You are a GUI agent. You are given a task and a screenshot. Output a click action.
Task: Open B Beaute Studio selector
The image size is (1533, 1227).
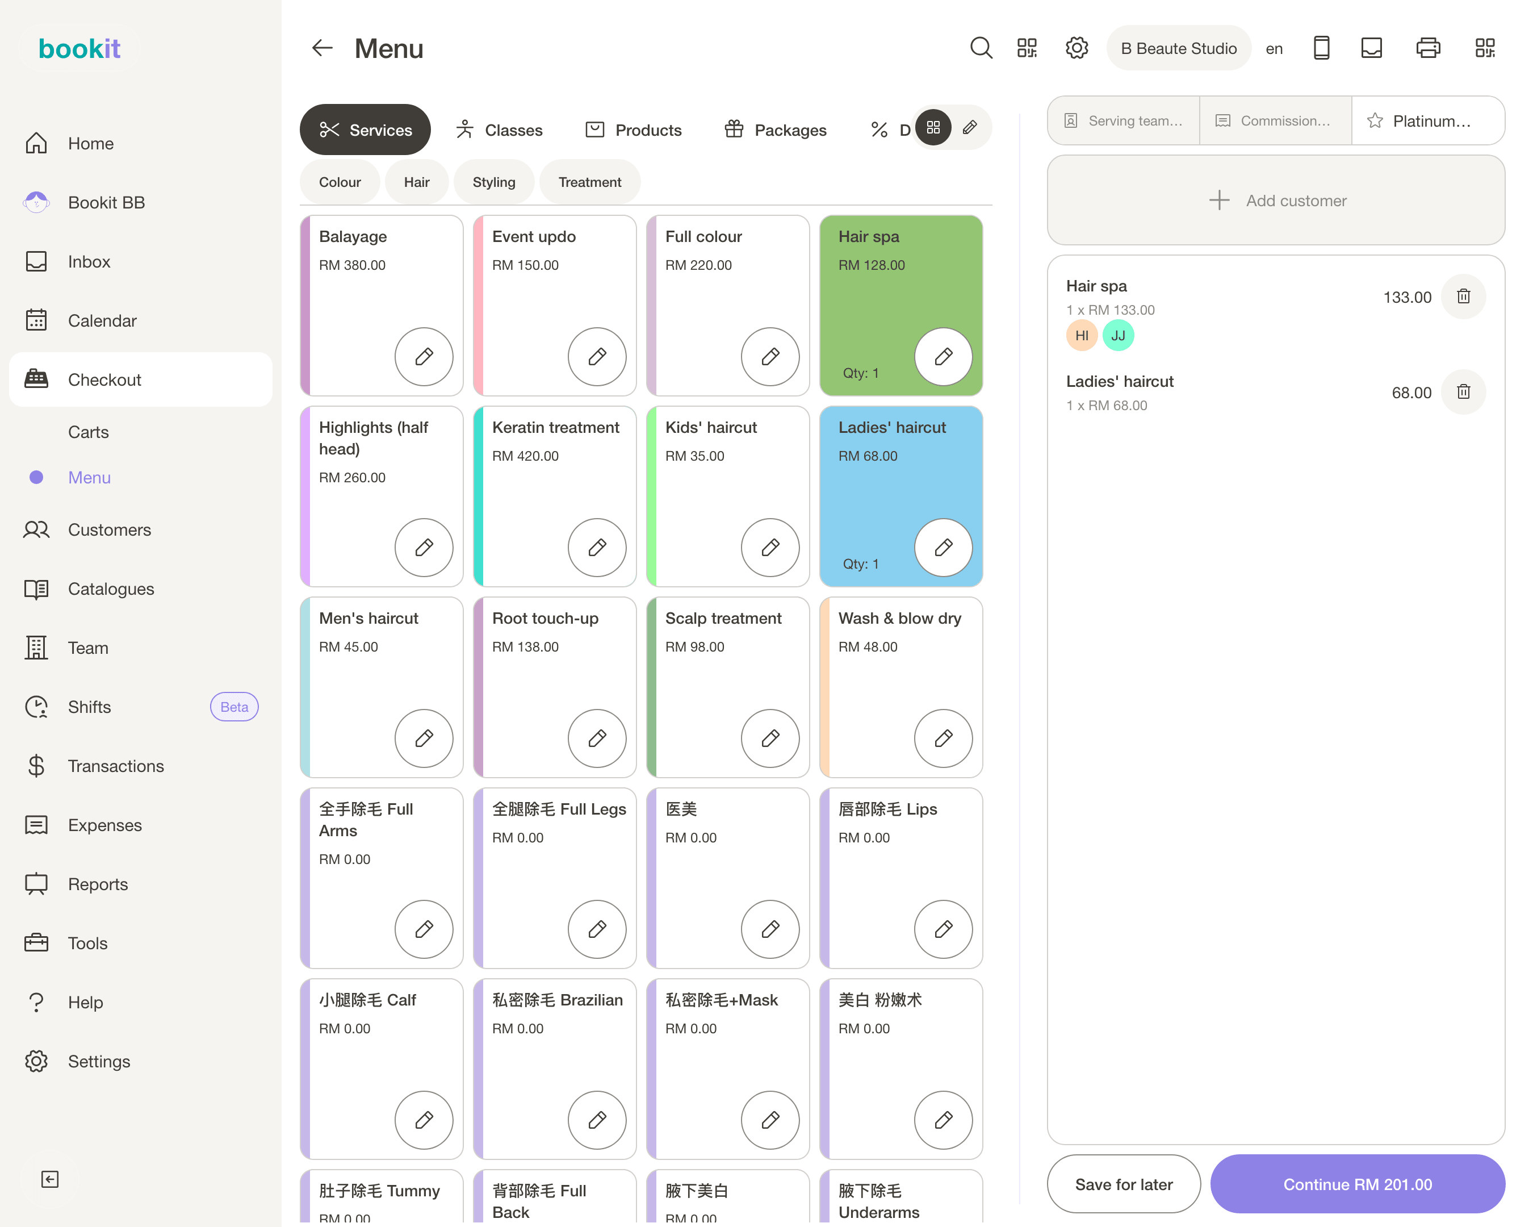pyautogui.click(x=1178, y=48)
